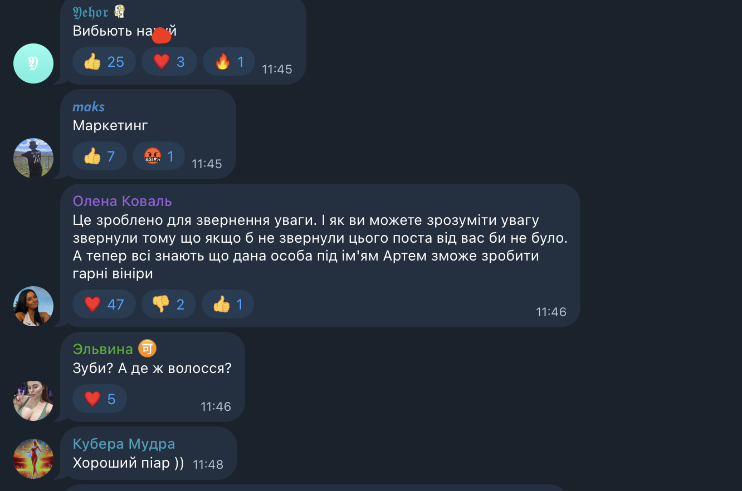742x491 pixels.
Task: Click the sender name Эльвина
Action: click(103, 349)
